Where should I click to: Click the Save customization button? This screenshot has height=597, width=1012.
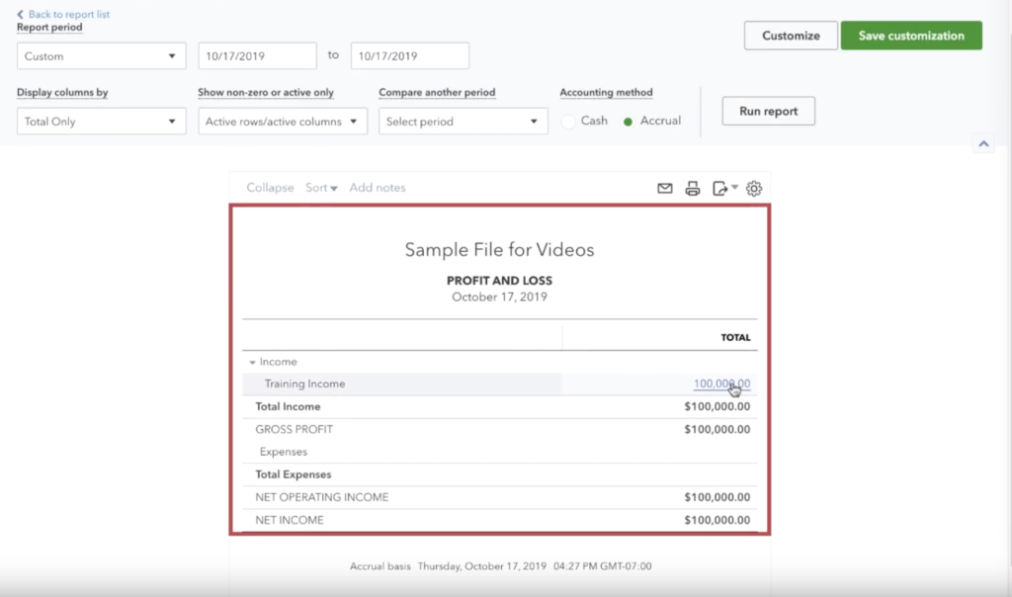coord(910,36)
